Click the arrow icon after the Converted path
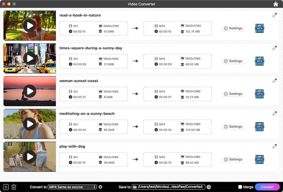The height and width of the screenshot is (192, 283). click(x=209, y=187)
